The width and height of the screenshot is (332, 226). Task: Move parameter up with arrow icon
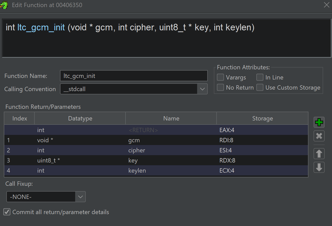(319, 154)
